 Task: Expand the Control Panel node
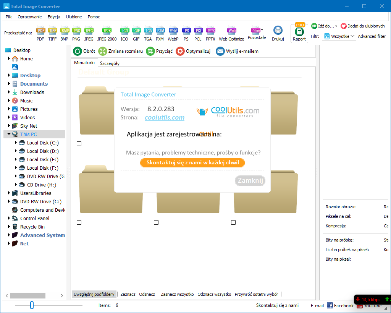click(x=9, y=218)
